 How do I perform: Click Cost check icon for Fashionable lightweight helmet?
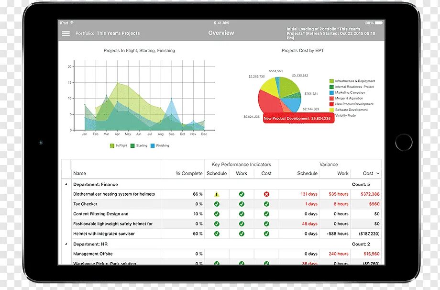pos(266,224)
